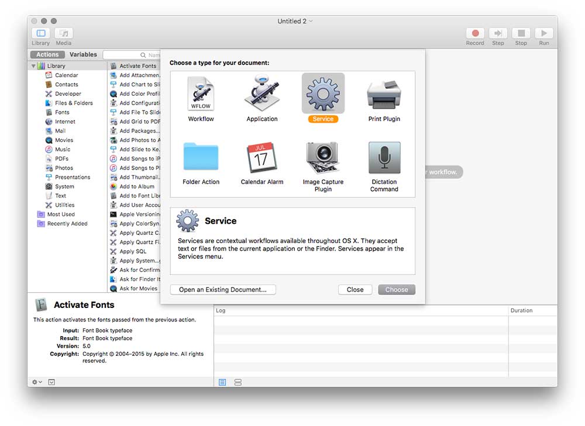The width and height of the screenshot is (585, 426).
Task: Select the Print Plugin printer icon
Action: pos(384,94)
